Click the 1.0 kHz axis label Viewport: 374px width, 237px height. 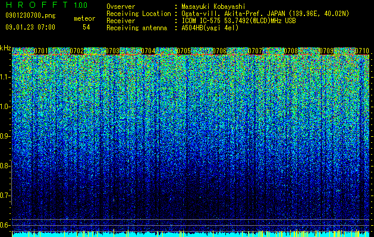click(5, 107)
